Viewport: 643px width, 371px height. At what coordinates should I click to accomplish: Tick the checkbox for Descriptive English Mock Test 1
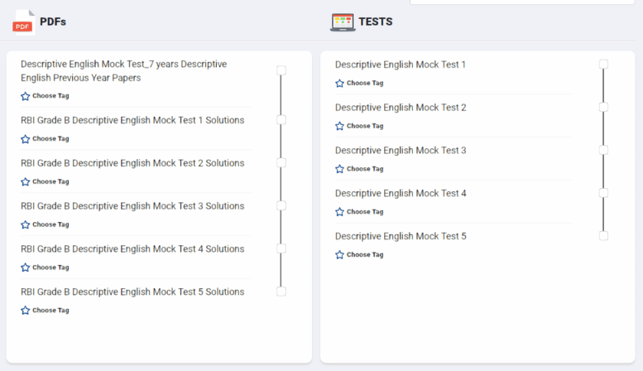point(603,64)
